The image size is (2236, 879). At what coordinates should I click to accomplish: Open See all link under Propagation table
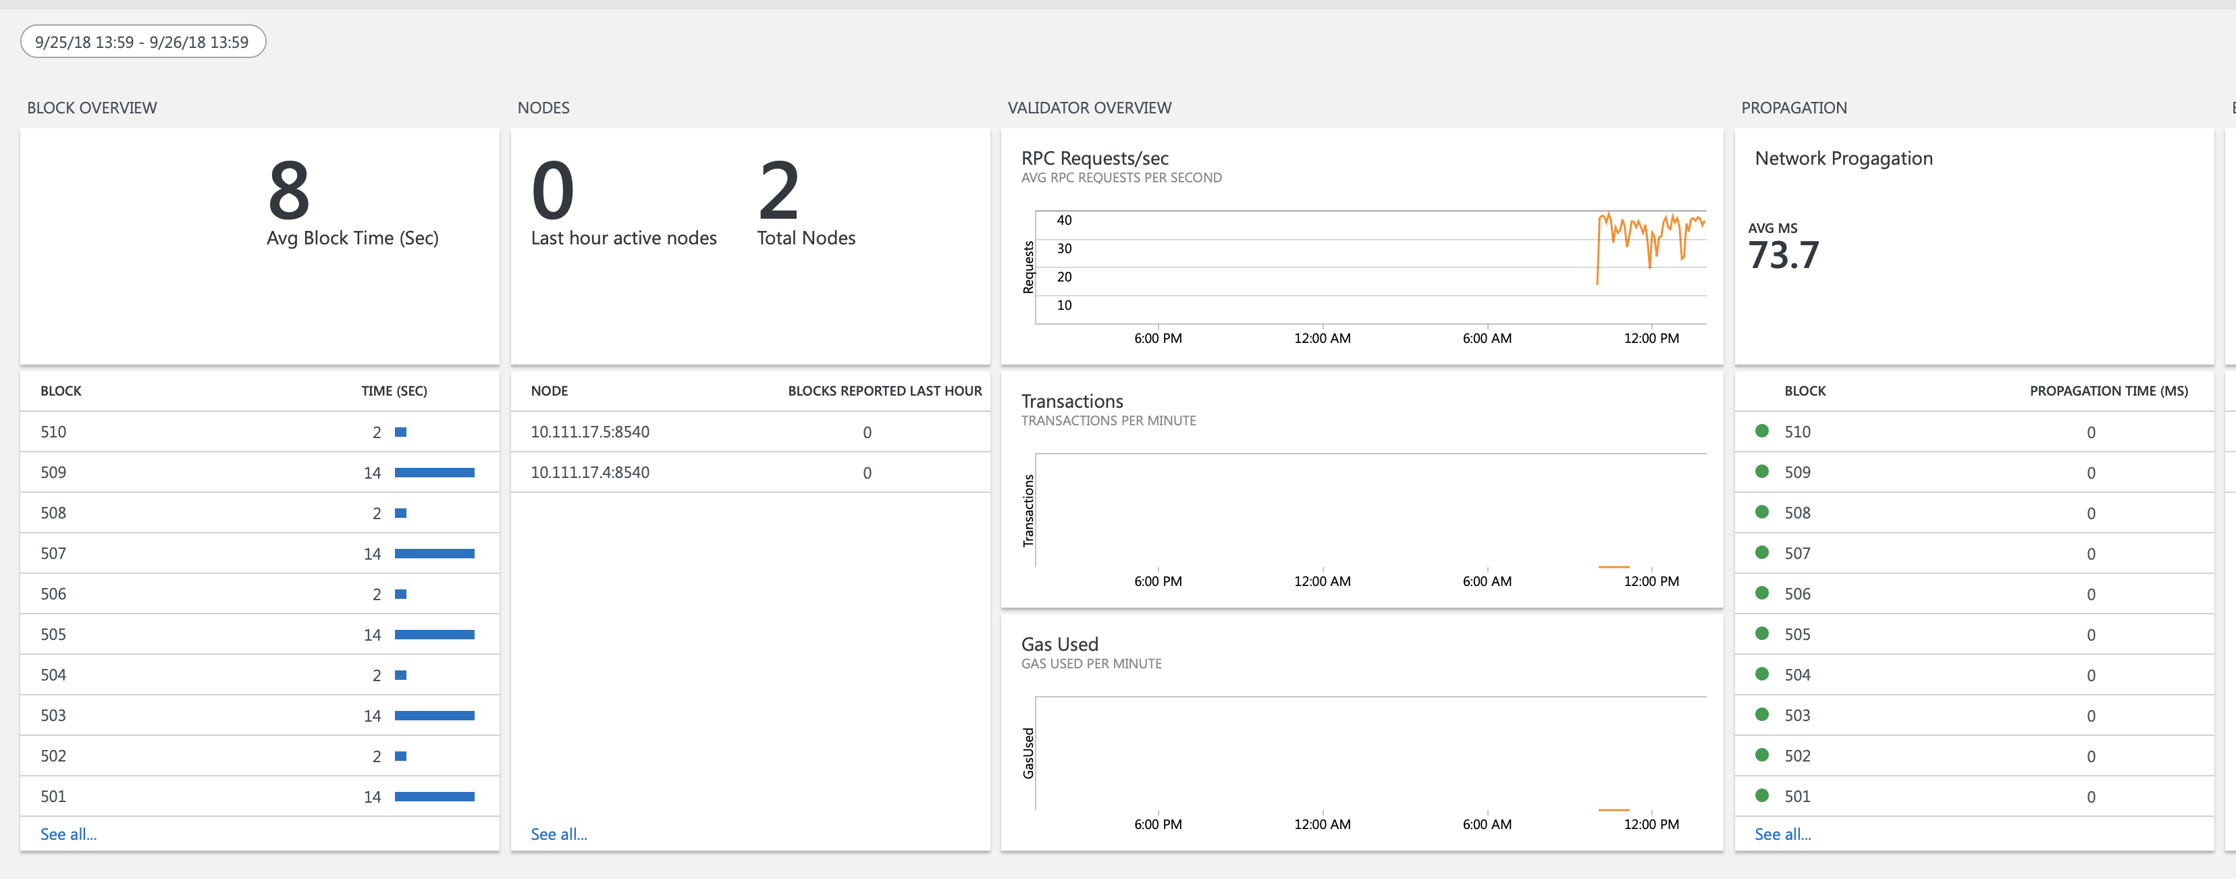pyautogui.click(x=1782, y=834)
